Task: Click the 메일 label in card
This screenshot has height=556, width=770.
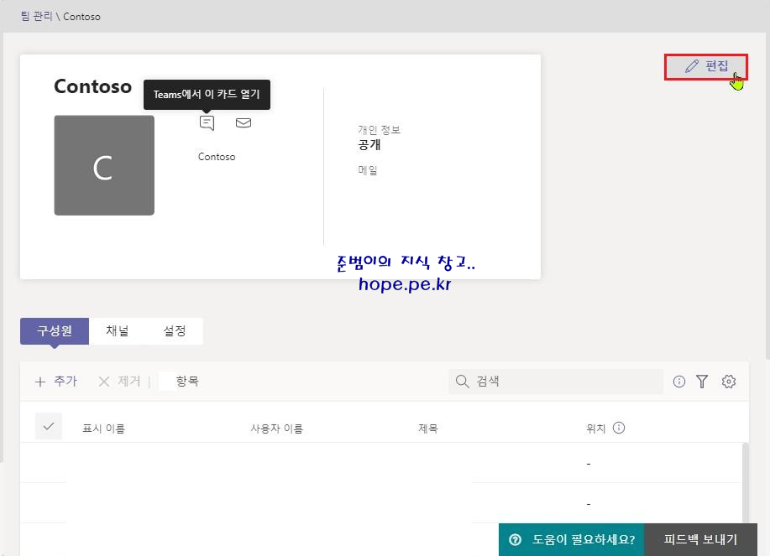Action: tap(368, 170)
